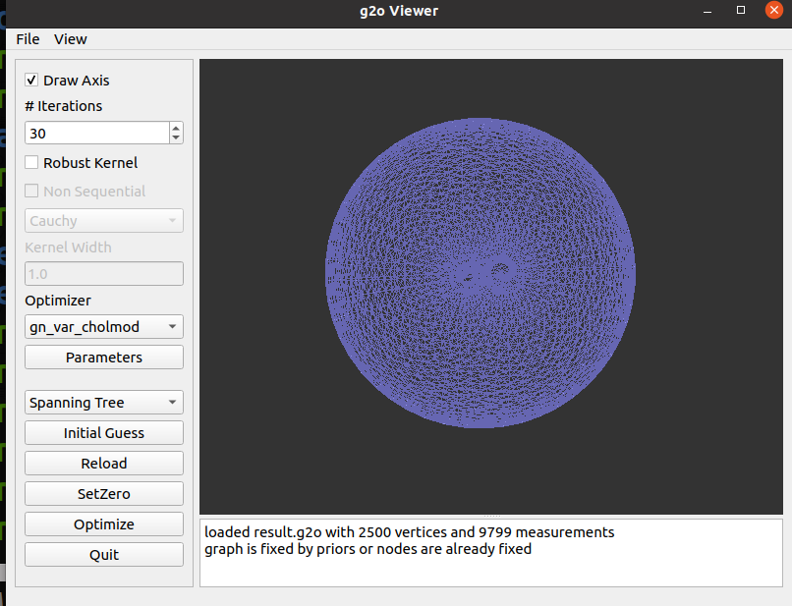Click the Parameters button
Image resolution: width=792 pixels, height=606 pixels.
point(104,358)
